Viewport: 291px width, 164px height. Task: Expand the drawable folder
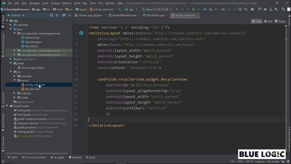tap(14, 76)
